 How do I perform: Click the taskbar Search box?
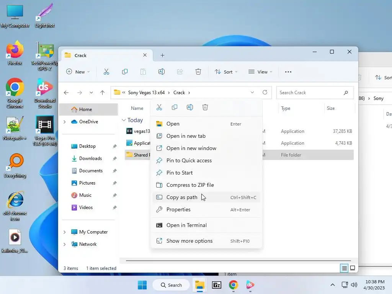pyautogui.click(x=171, y=285)
